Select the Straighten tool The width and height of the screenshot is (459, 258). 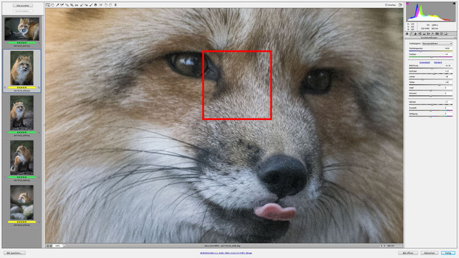click(x=76, y=5)
